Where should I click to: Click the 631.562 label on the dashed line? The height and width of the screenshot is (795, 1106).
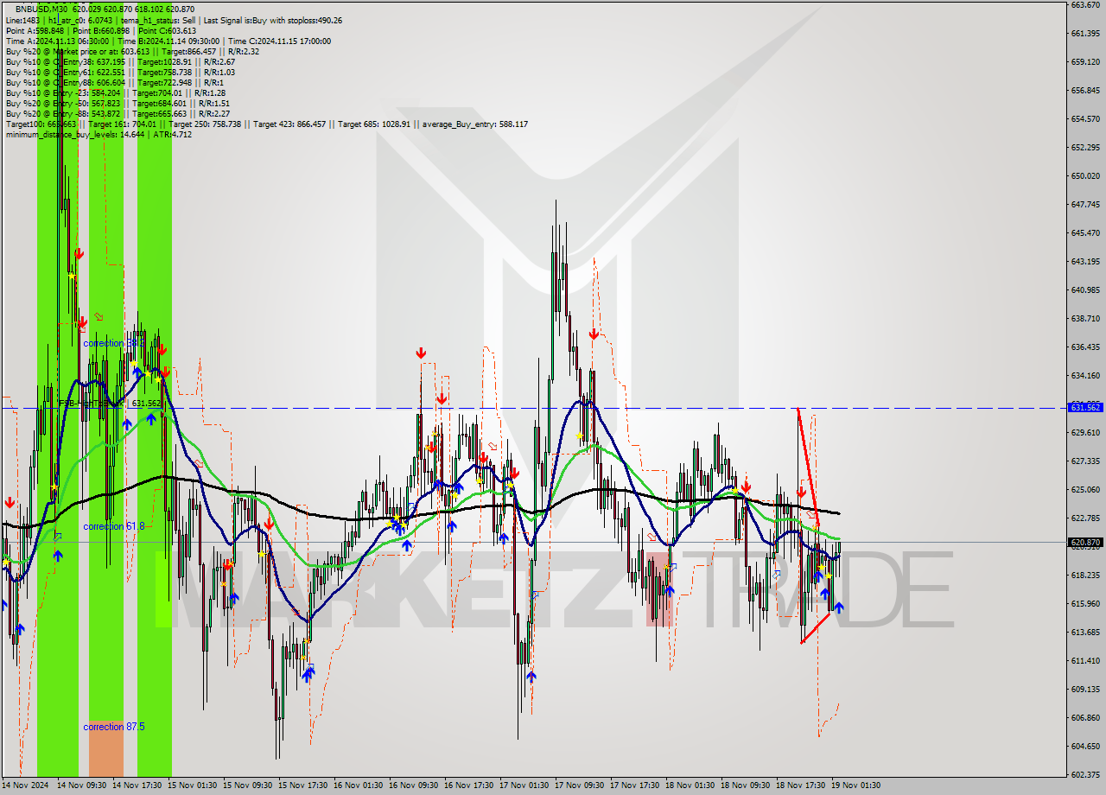[x=146, y=404]
